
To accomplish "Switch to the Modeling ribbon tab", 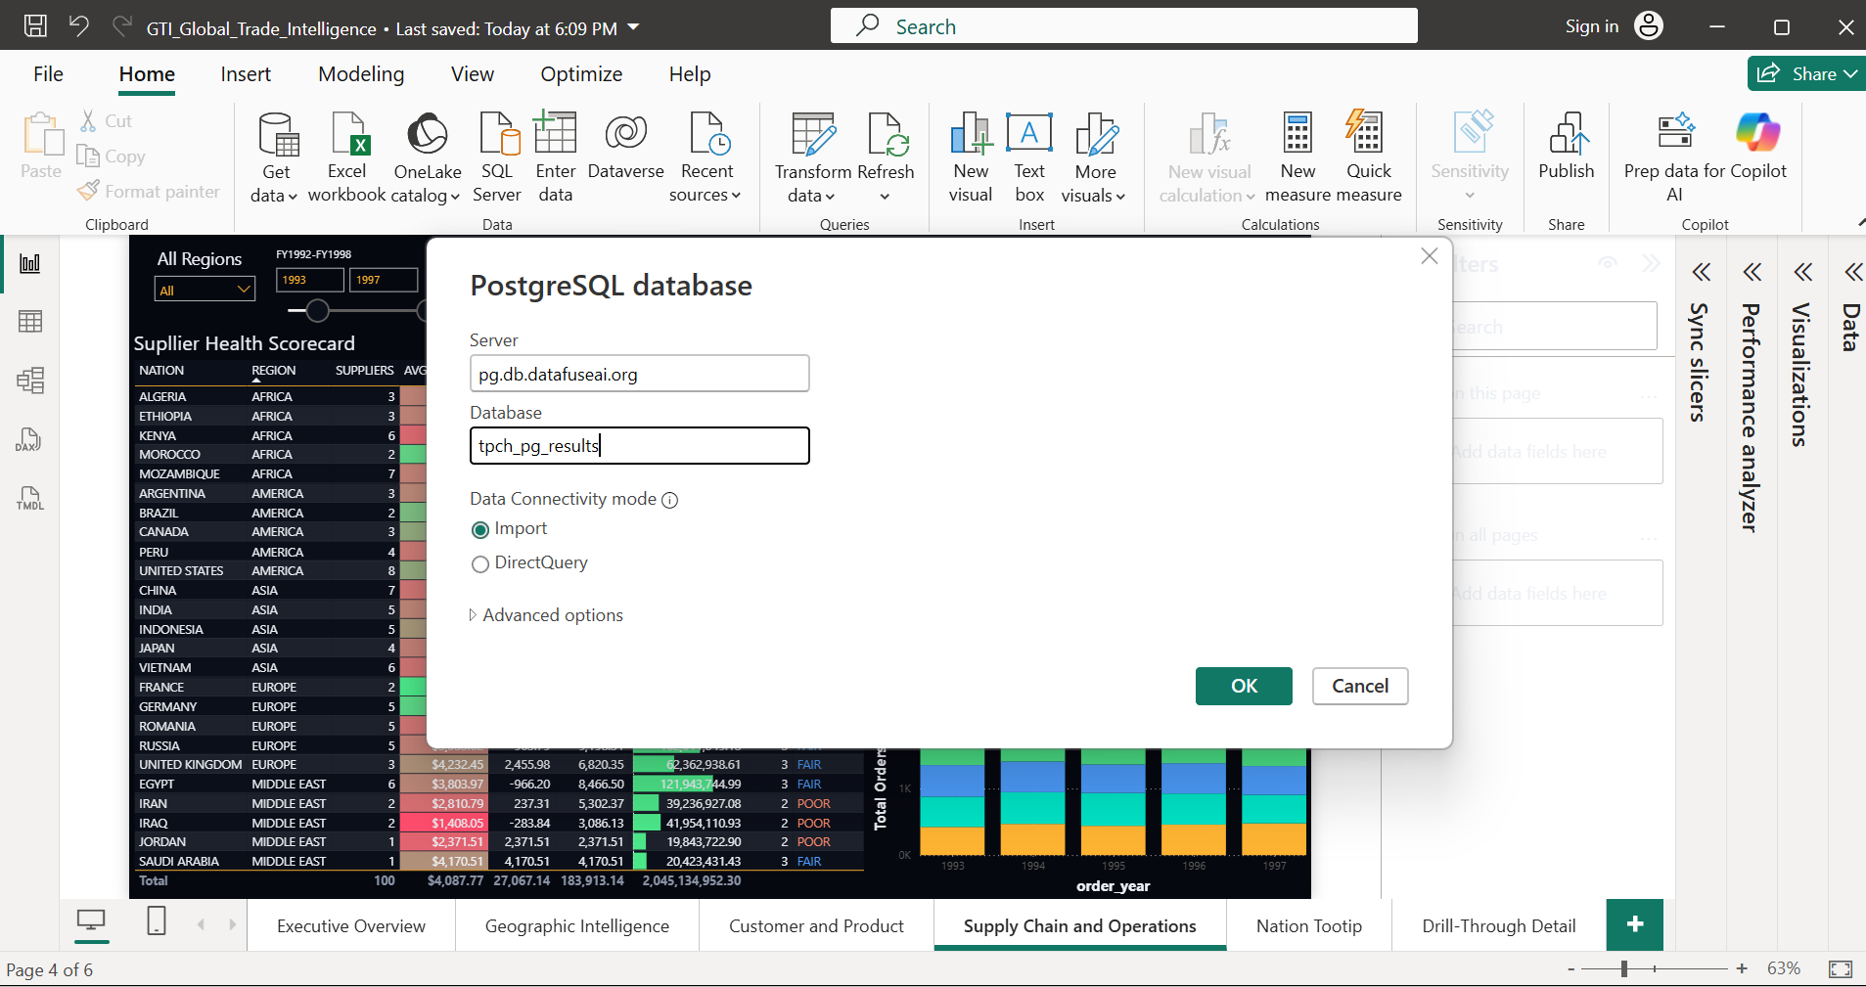I will pos(361,74).
